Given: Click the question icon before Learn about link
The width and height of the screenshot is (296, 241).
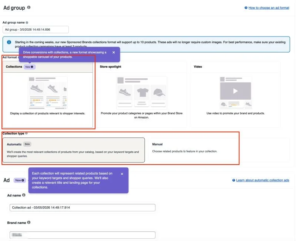Looking at the screenshot, I should [x=234, y=180].
